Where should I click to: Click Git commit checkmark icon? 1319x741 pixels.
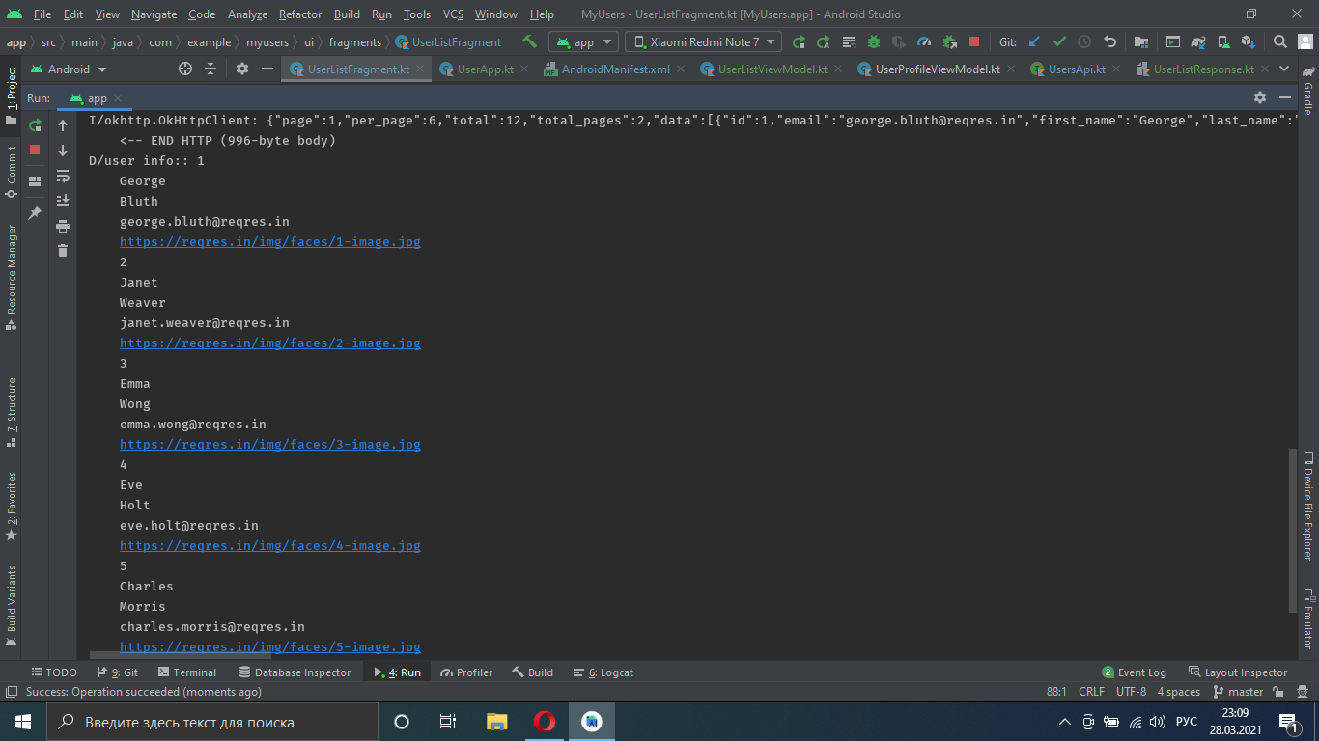pyautogui.click(x=1059, y=41)
